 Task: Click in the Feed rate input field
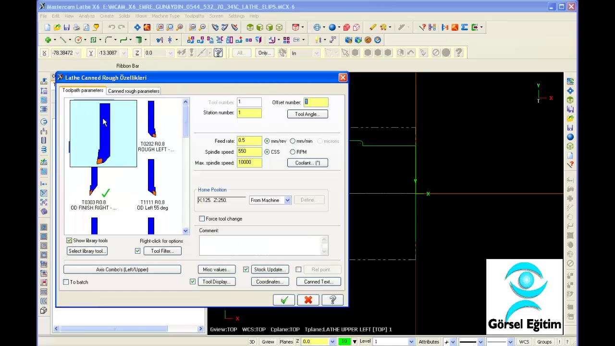[249, 141]
